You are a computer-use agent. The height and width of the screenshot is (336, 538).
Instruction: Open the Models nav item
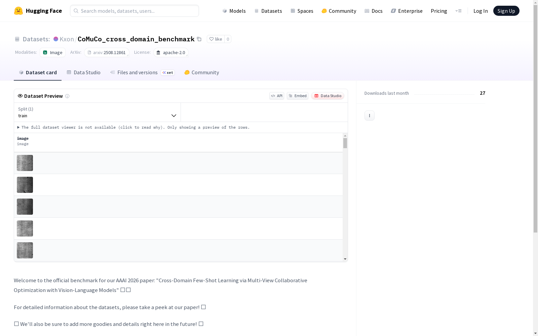tap(234, 11)
